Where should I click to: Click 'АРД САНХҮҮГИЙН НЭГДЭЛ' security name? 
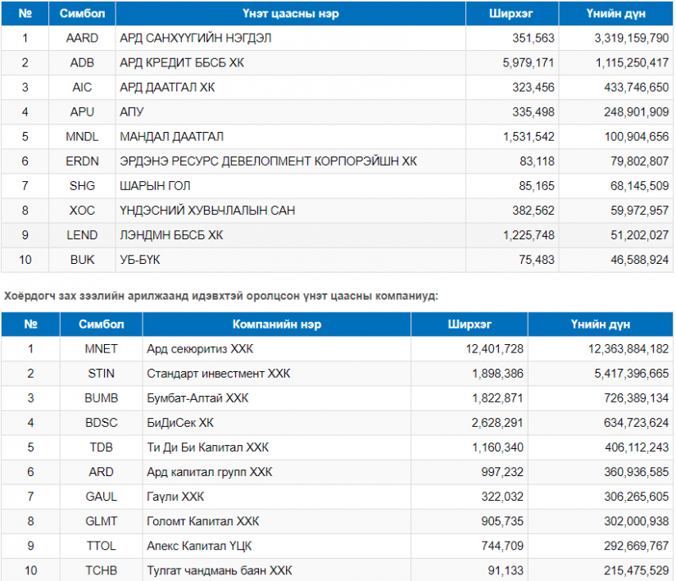click(196, 38)
